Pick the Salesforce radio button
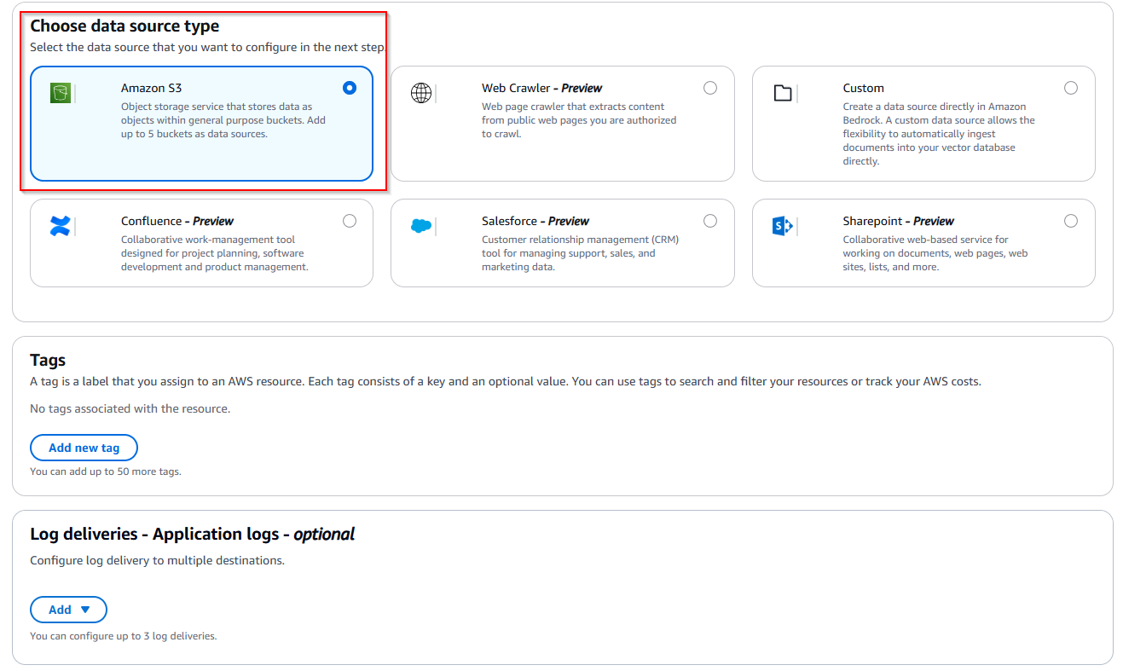1123x671 pixels. [710, 221]
